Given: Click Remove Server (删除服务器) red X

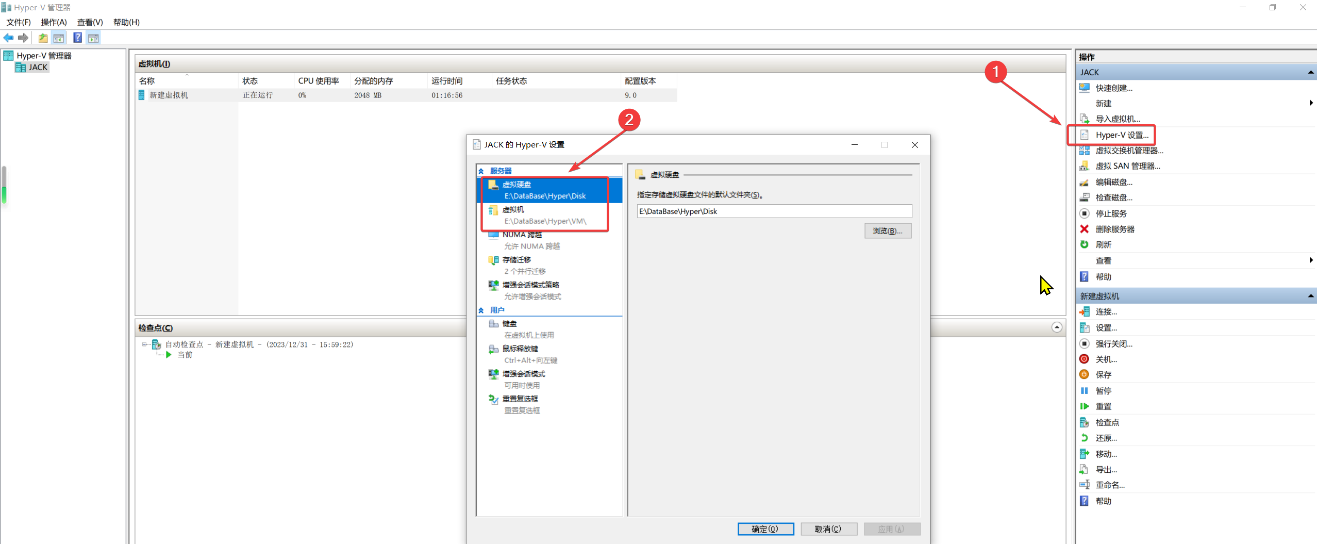Looking at the screenshot, I should [1085, 229].
